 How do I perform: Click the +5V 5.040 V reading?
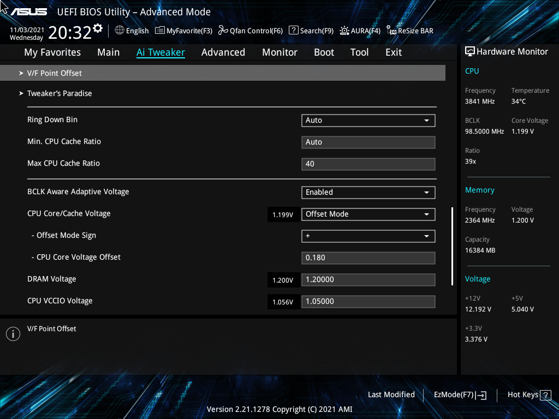[522, 309]
